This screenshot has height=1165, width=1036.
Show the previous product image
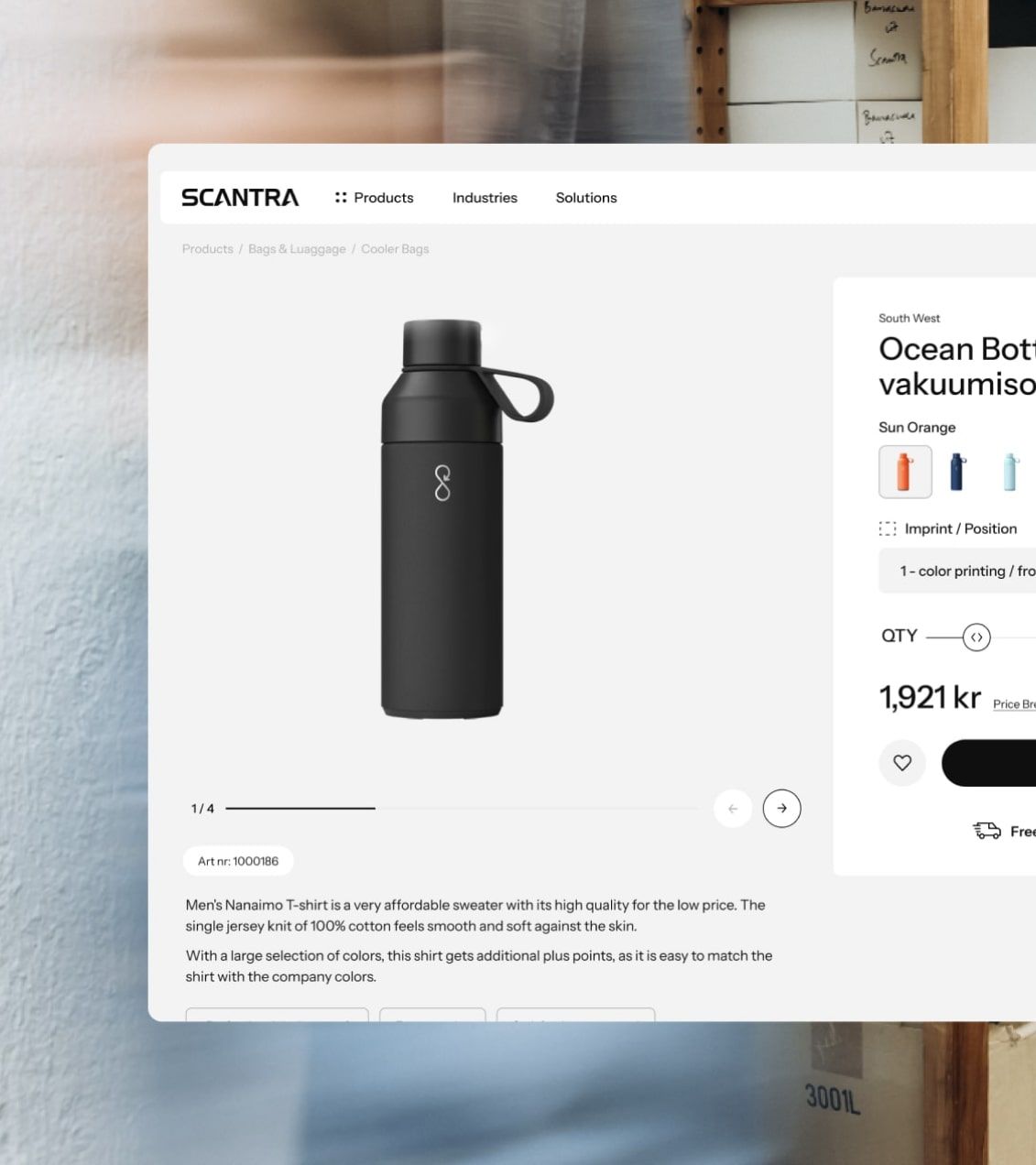(x=733, y=809)
